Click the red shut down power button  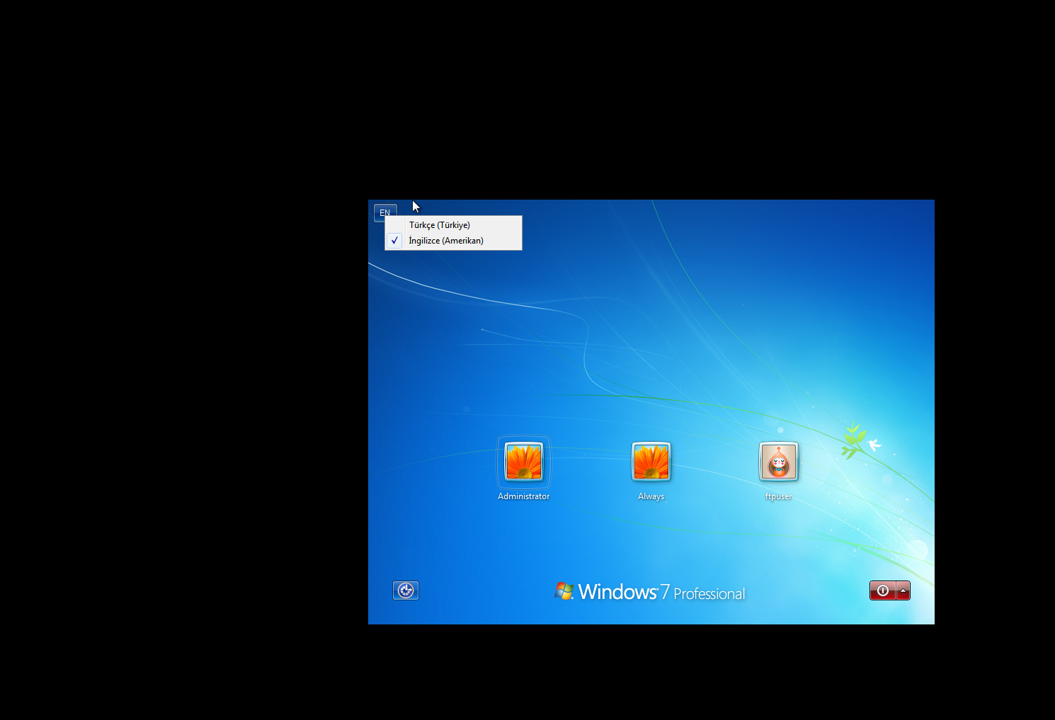882,590
